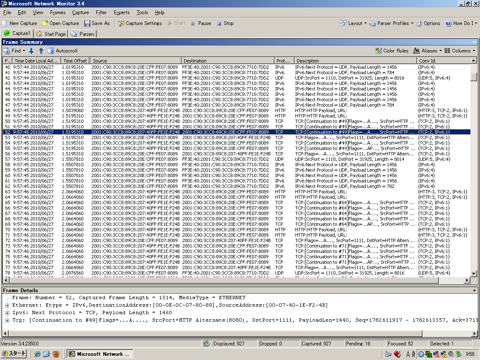Image resolution: width=480 pixels, height=360 pixels.
Task: Sort by the Source column header
Action: (136, 60)
